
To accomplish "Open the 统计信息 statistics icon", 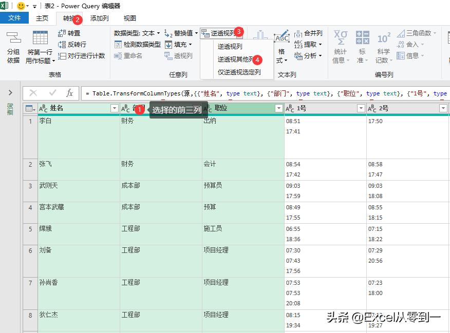I will click(341, 45).
